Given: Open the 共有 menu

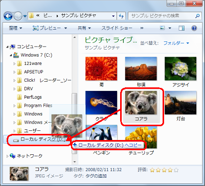Looking at the screenshot, I should (x=84, y=28).
